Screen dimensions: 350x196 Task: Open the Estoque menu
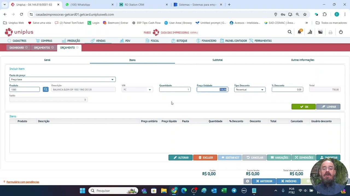(x=179, y=41)
